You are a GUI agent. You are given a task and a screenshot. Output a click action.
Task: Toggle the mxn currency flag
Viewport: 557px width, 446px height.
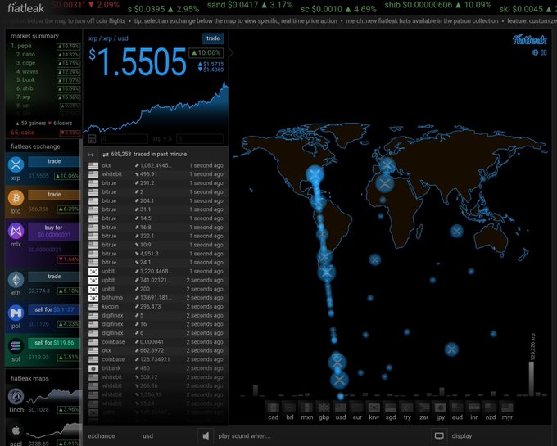(x=306, y=408)
